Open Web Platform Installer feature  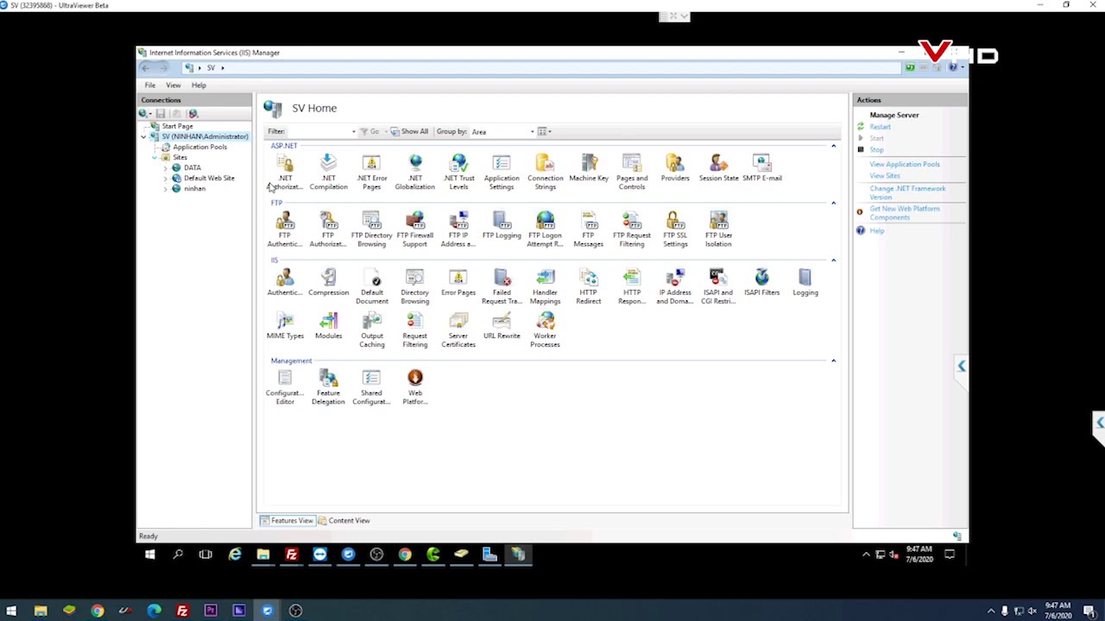click(x=415, y=387)
